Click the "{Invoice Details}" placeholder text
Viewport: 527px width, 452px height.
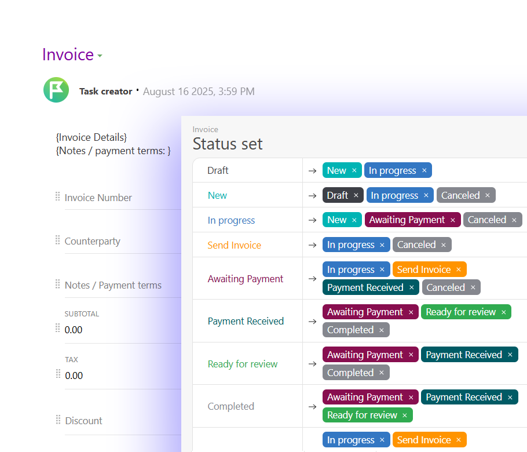coord(90,137)
